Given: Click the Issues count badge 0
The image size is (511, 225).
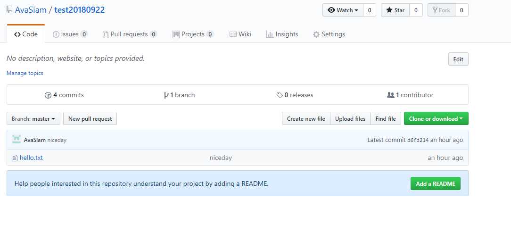Looking at the screenshot, I should (84, 34).
